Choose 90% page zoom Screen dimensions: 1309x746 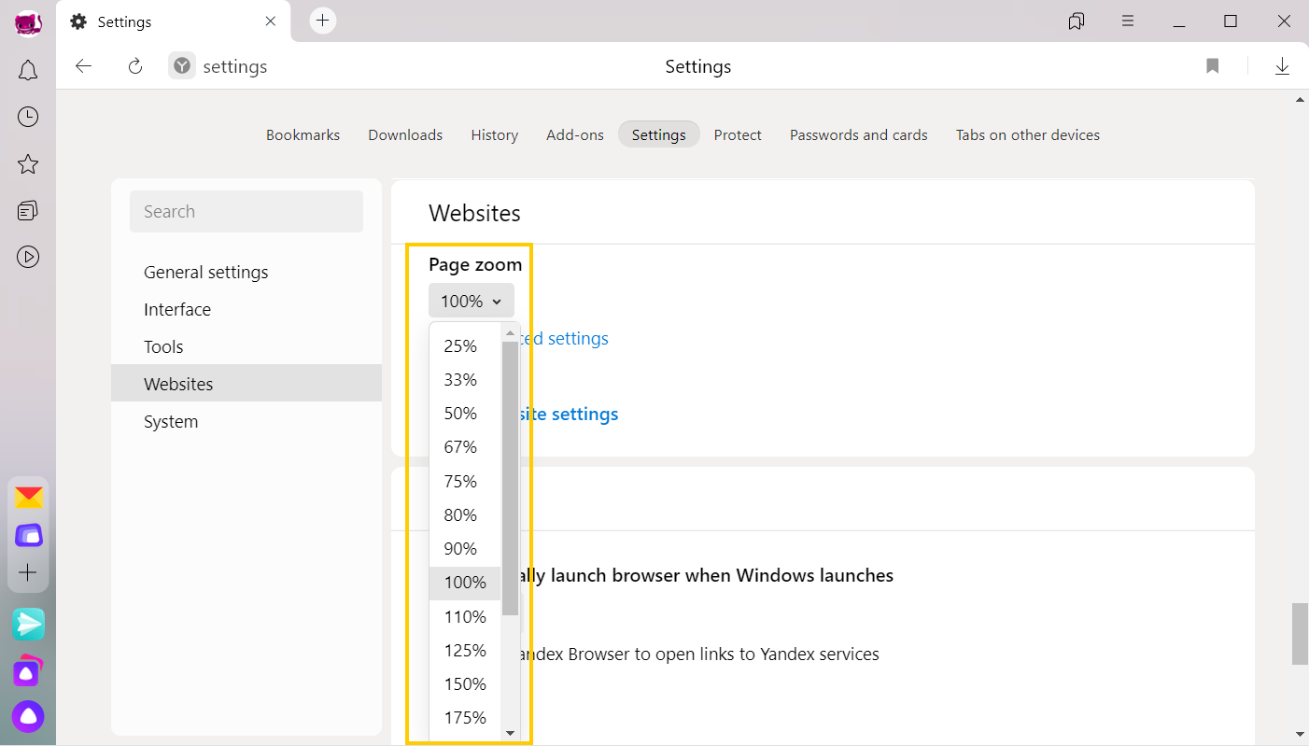click(x=465, y=549)
